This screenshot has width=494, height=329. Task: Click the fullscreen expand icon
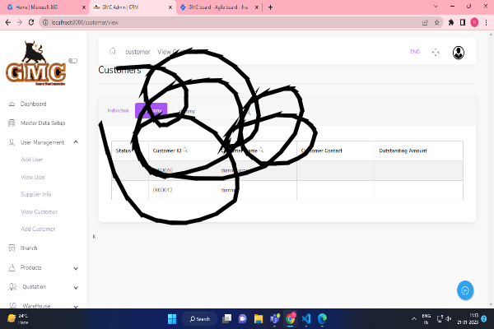tap(436, 53)
